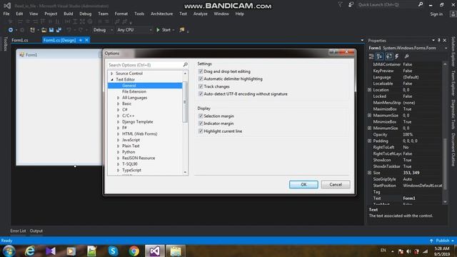Image resolution: width=457 pixels, height=257 pixels.
Task: Click the Alphabetical sort icon in Properties
Action: (x=379, y=56)
